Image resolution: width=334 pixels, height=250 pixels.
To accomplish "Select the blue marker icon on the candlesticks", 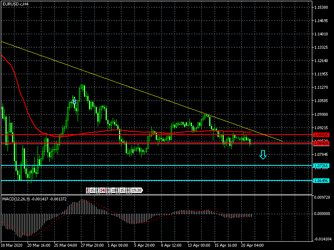I will click(74, 101).
